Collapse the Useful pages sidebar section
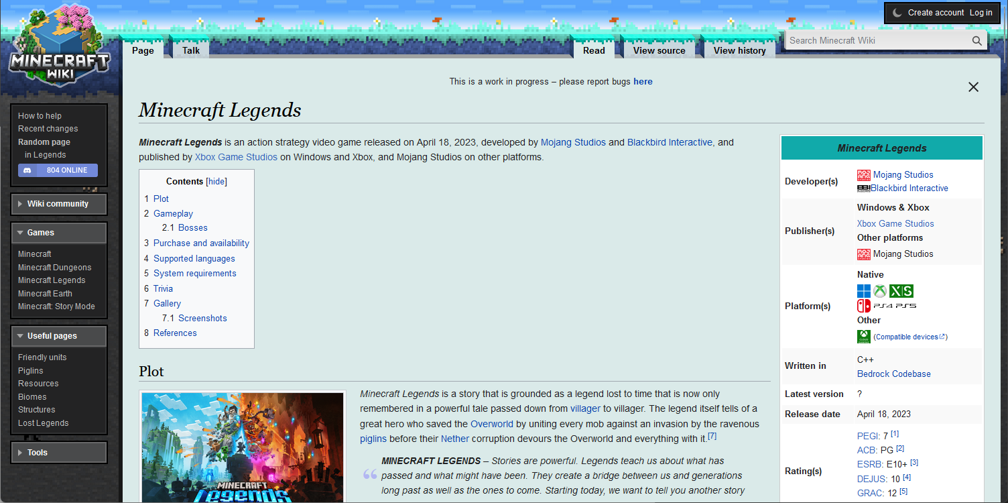Image resolution: width=1008 pixels, height=503 pixels. [x=59, y=336]
